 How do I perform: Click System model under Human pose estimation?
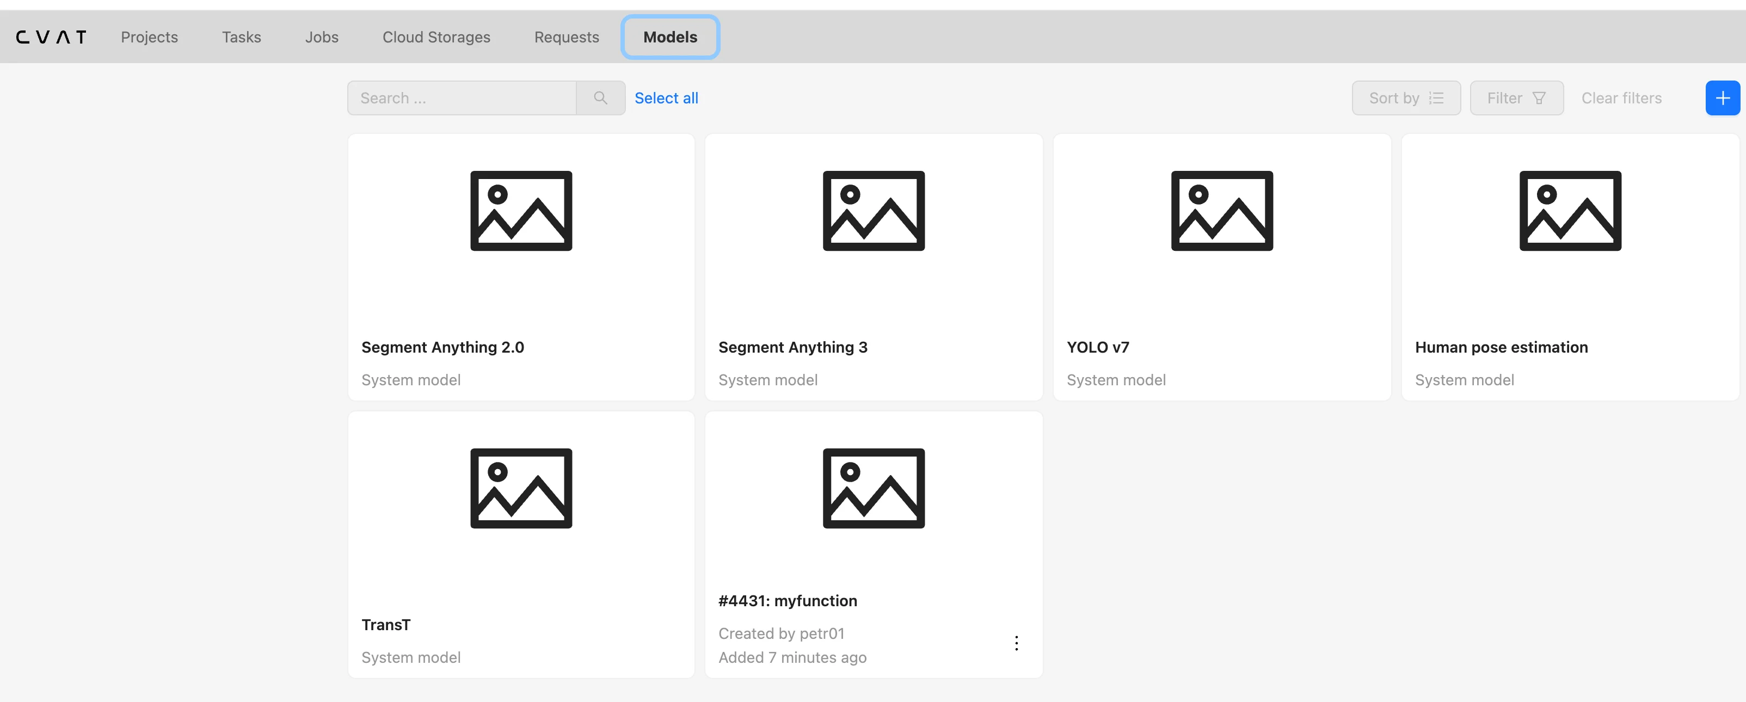pyautogui.click(x=1465, y=380)
